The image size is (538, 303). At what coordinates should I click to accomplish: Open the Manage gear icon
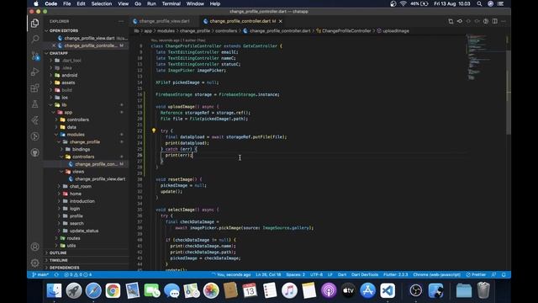34,263
